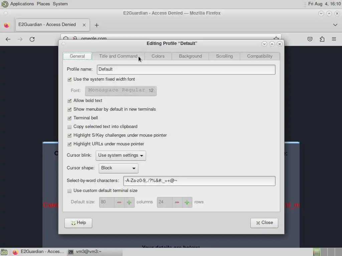Switch to Title and Command tab
Viewport: 342px width, 256px height.
click(118, 56)
